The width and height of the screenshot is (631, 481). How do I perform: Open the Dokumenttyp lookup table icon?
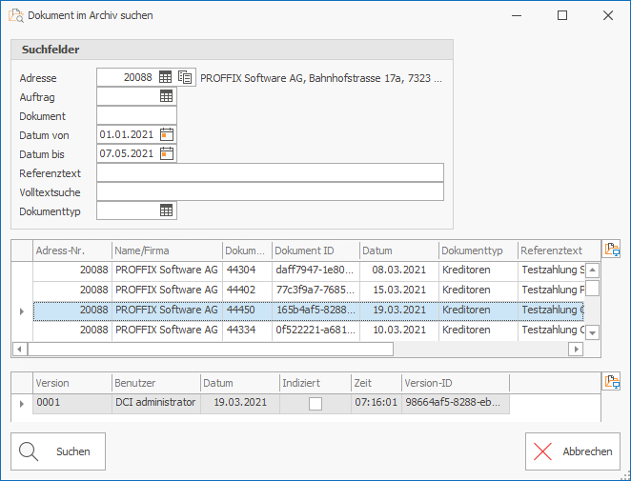click(166, 210)
